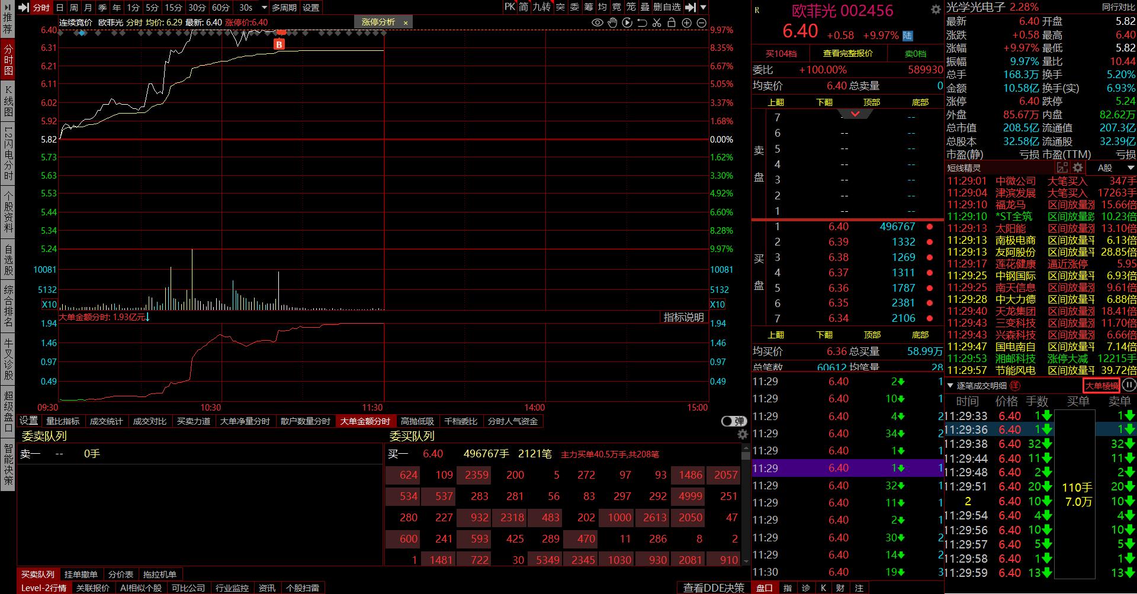Click the 委买队列 scroll down arrow
1137x594 pixels.
tap(746, 560)
